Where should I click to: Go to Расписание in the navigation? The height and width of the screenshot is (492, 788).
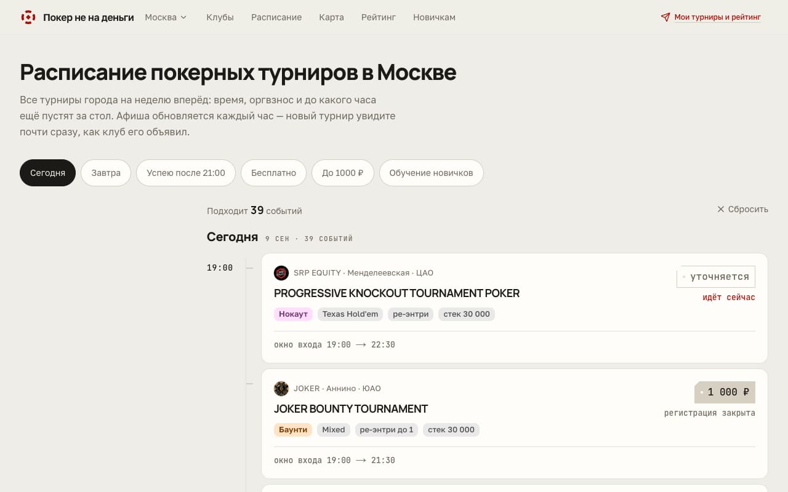coord(276,17)
